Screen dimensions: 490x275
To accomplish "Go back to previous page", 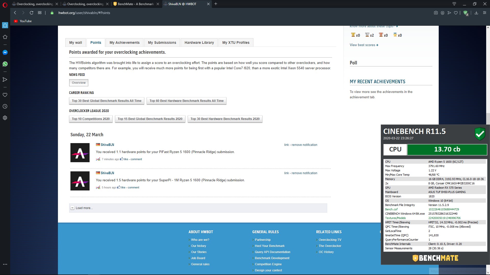I will tap(15, 13).
